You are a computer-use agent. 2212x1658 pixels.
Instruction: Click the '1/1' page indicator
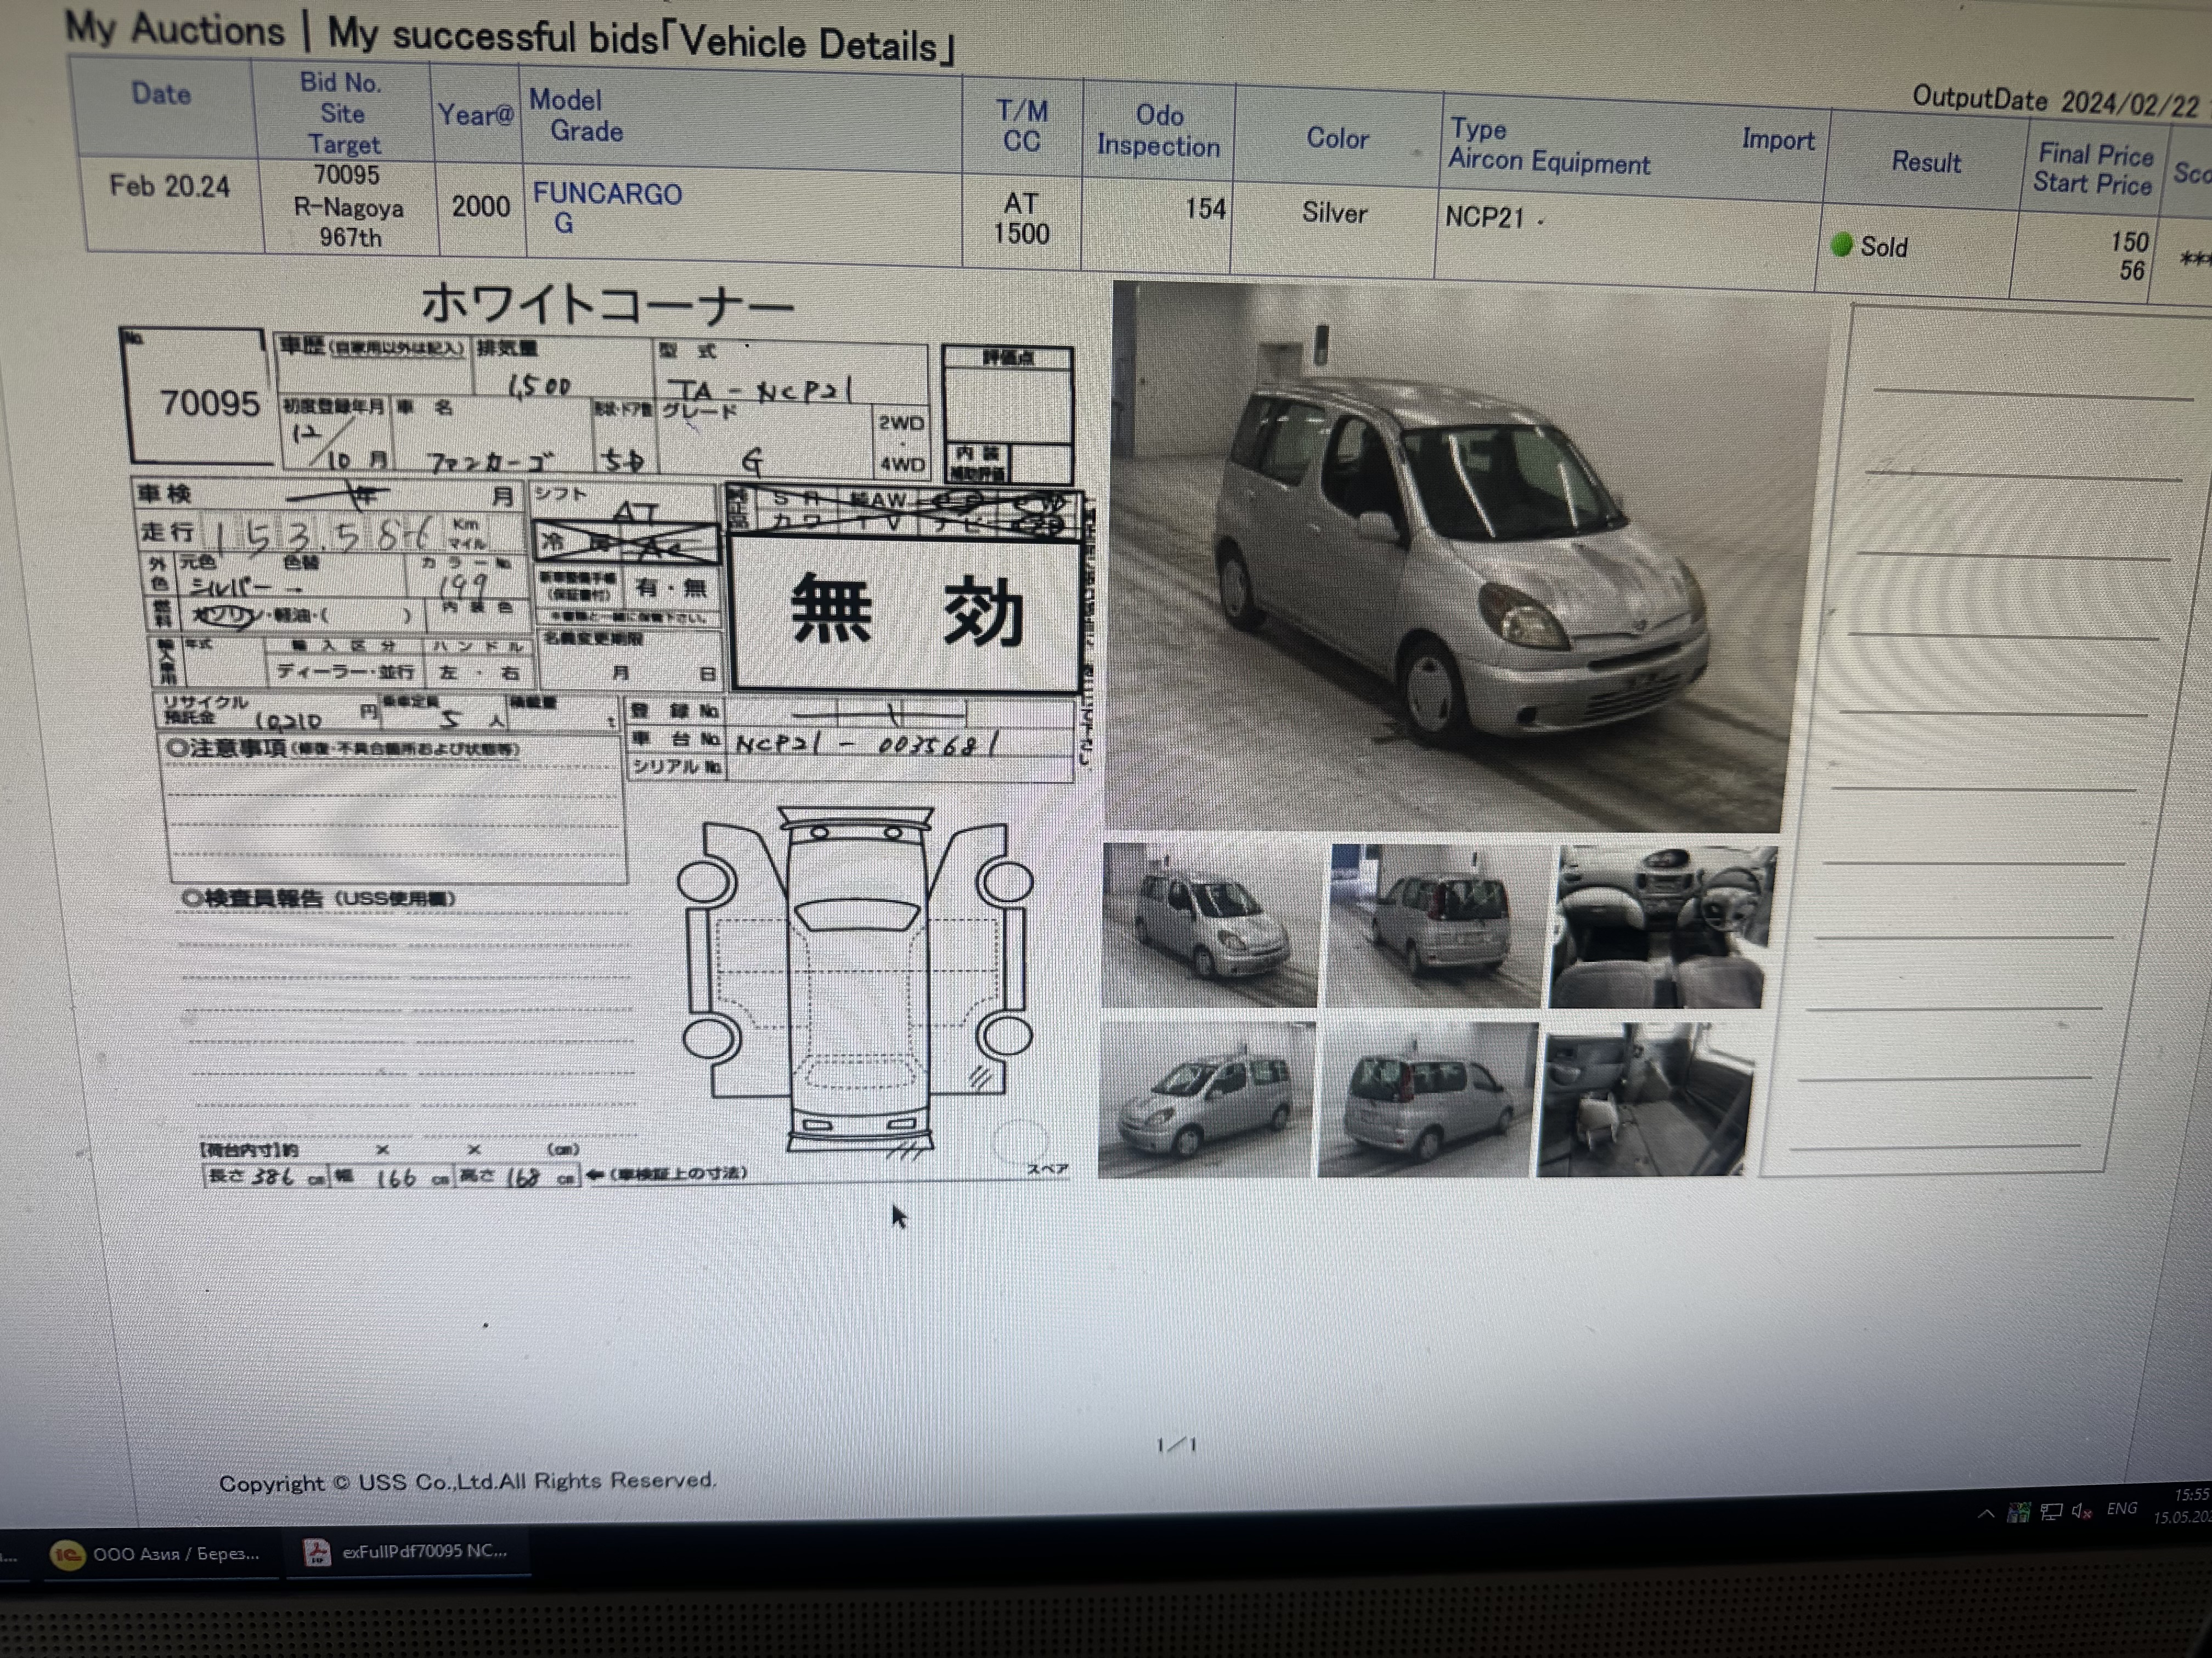[x=1176, y=1444]
